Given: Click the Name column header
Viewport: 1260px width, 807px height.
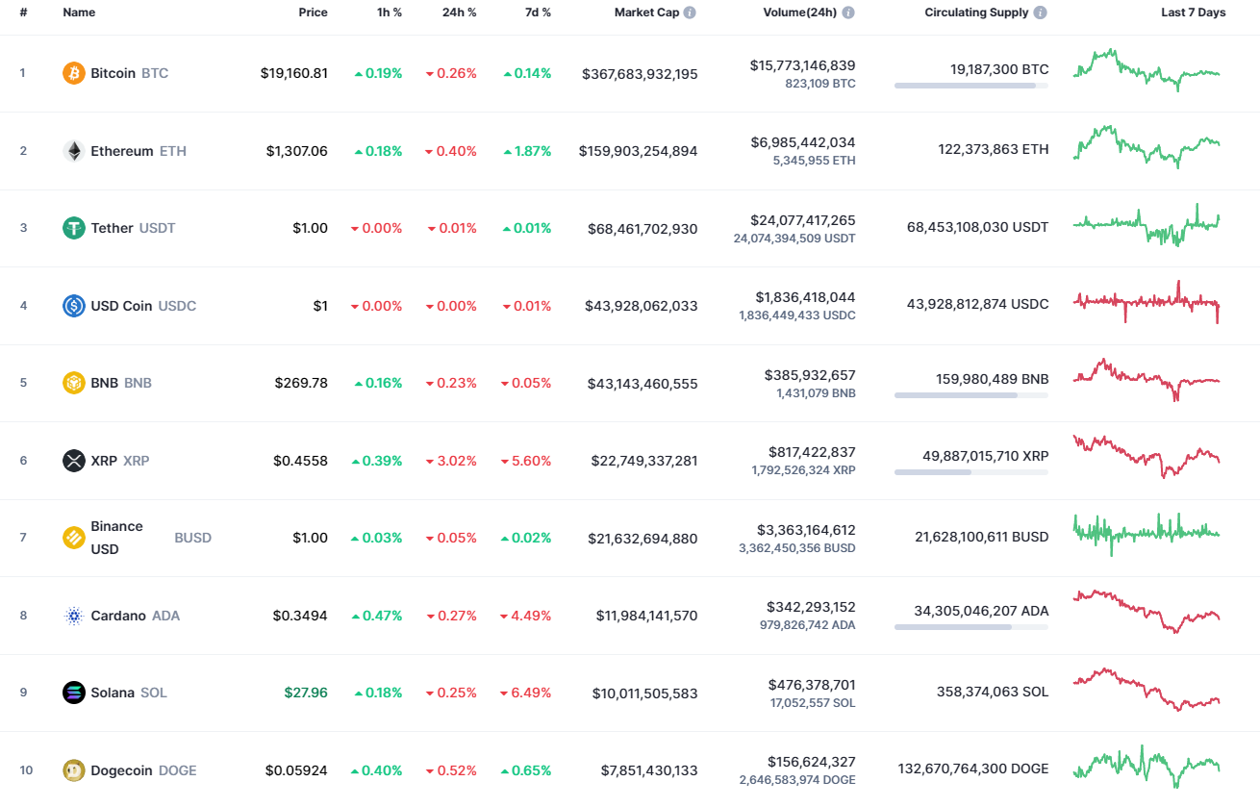Looking at the screenshot, I should click(79, 13).
